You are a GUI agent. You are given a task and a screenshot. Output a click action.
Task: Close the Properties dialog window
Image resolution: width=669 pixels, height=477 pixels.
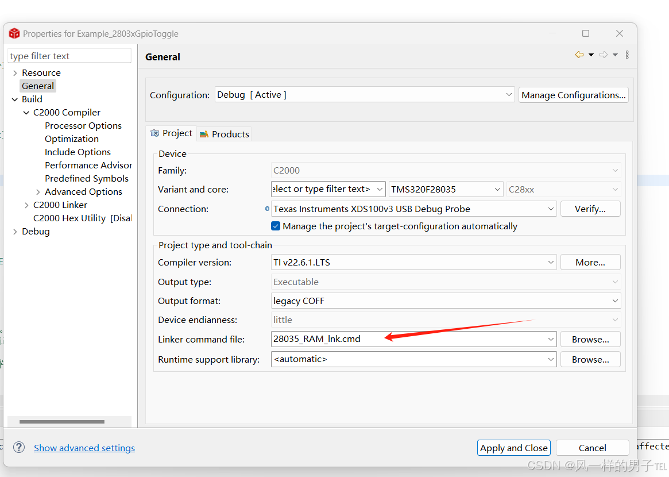coord(620,33)
